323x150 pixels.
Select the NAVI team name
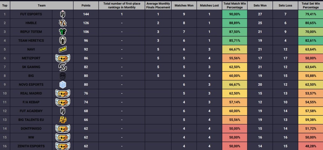31,49
